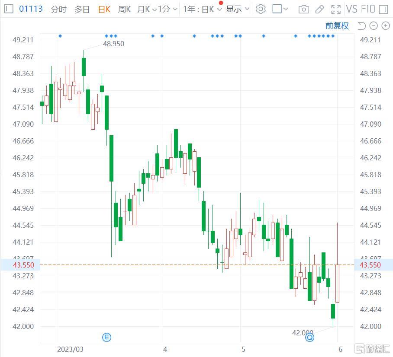The width and height of the screenshot is (393, 357).
Task: Click the date axis label 6
Action: click(340, 349)
